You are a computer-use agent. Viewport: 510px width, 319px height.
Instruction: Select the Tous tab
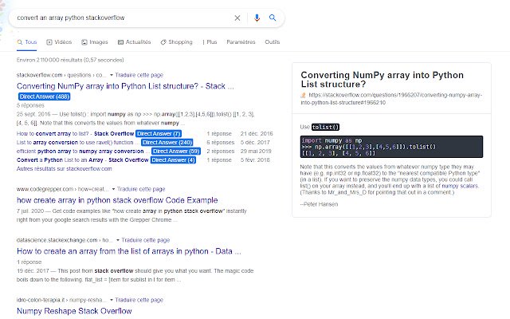(27, 42)
